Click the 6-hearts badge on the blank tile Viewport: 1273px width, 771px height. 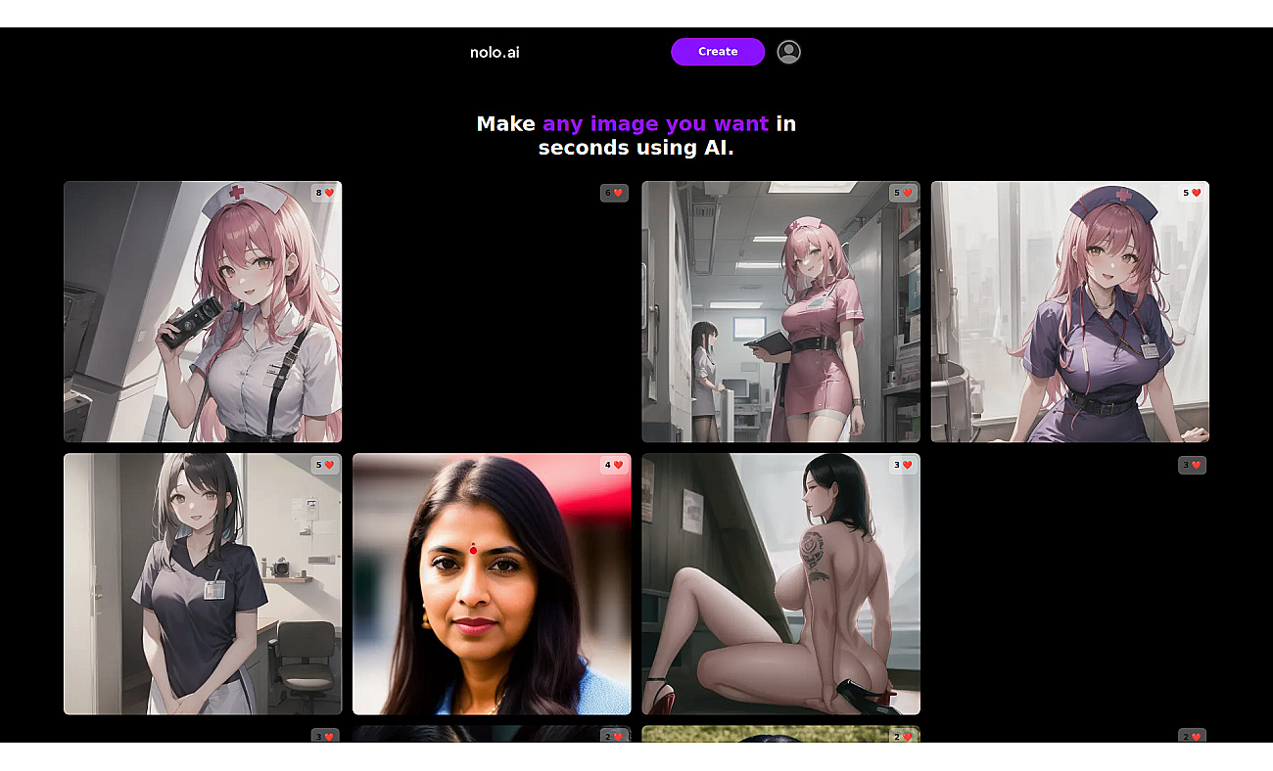pyautogui.click(x=614, y=193)
